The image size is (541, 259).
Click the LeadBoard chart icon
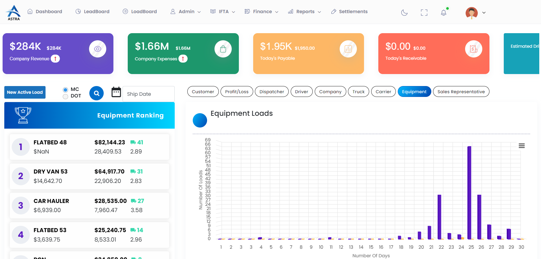(x=78, y=11)
